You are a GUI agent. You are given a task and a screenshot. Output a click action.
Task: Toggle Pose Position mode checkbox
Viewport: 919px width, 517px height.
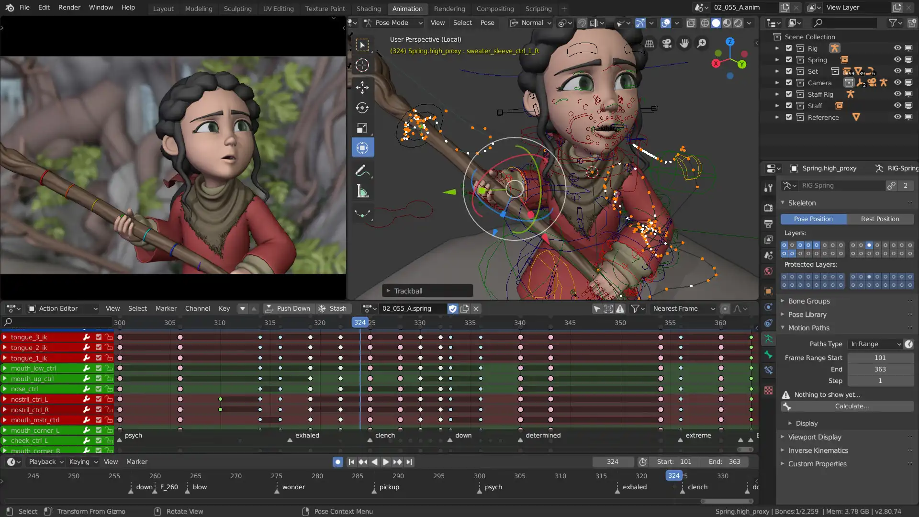click(x=812, y=218)
